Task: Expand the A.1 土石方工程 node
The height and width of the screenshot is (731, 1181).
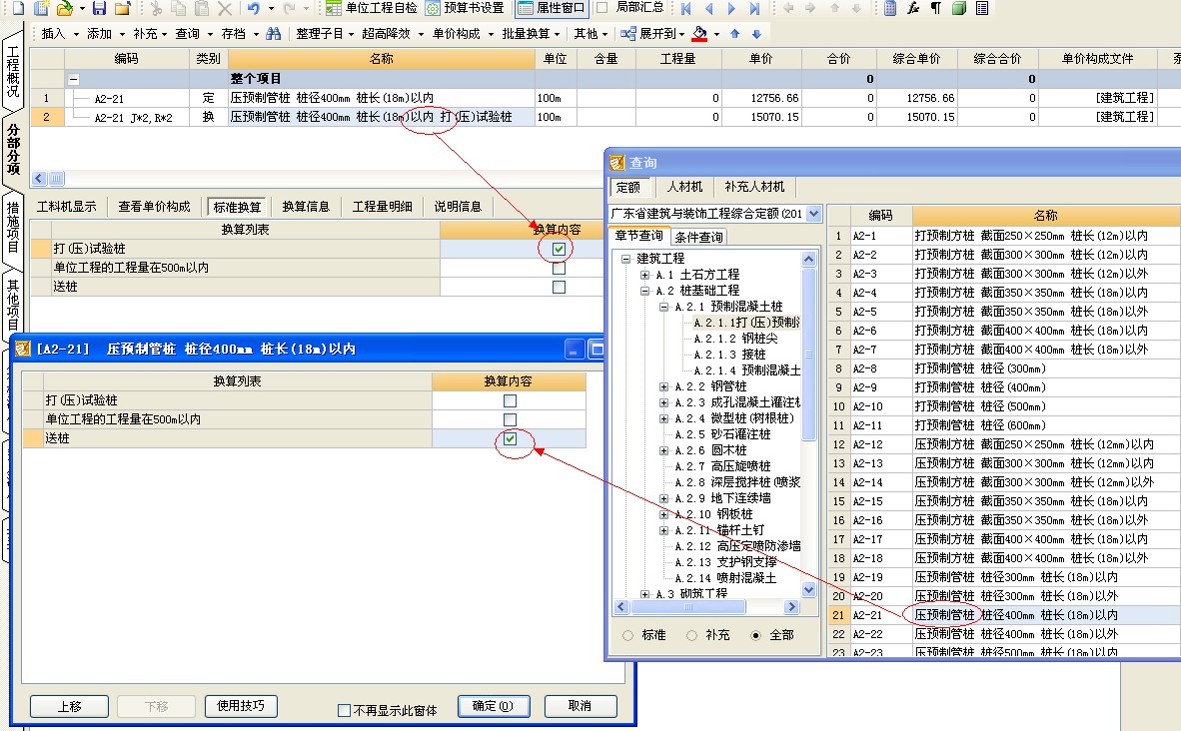Action: click(x=644, y=275)
